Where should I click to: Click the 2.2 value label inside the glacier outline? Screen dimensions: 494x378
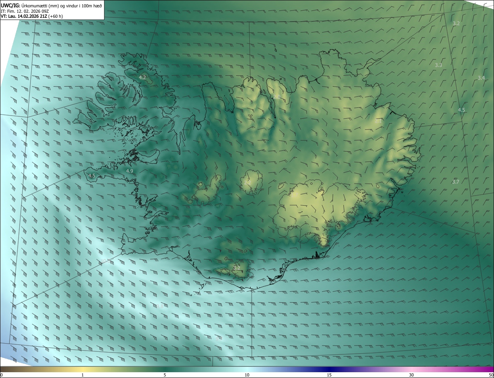tap(247, 182)
